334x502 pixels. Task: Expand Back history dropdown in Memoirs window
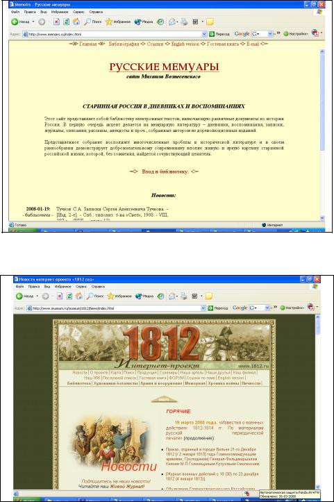[33, 22]
